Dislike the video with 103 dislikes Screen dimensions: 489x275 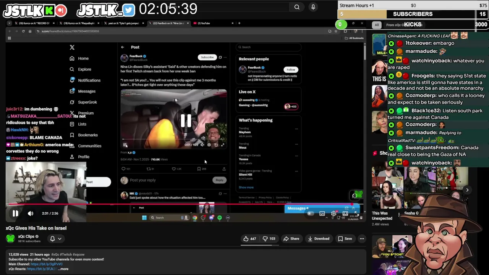(270, 239)
